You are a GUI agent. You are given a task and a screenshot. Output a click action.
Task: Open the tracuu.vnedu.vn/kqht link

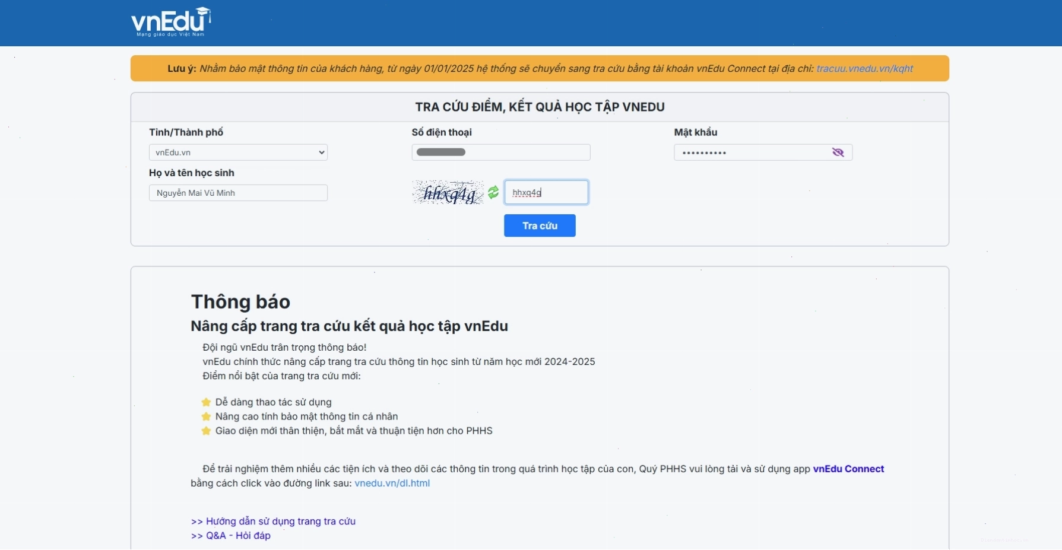(864, 68)
